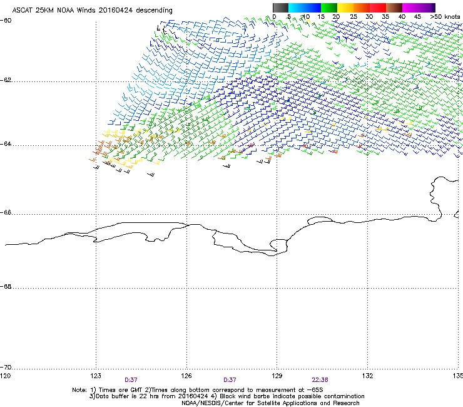Image resolution: width=463 pixels, height=407 pixels.
Task: Click the longitude label '126'
Action: click(x=186, y=376)
